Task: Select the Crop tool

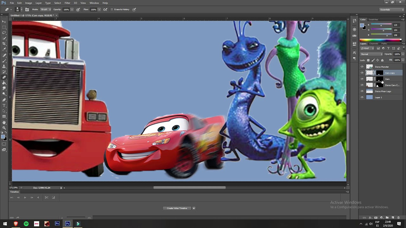Action: click(x=4, y=44)
